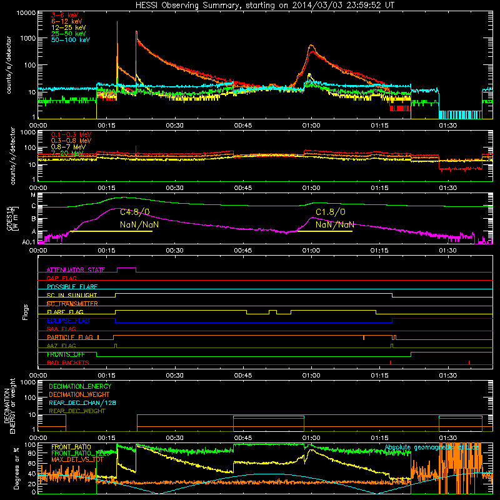Click the '3-6 keV' legend label
This screenshot has height=500, width=500.
64,15
